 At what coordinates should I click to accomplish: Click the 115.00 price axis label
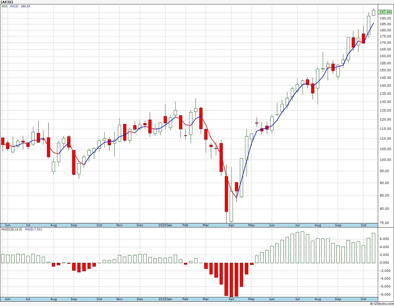click(x=386, y=129)
